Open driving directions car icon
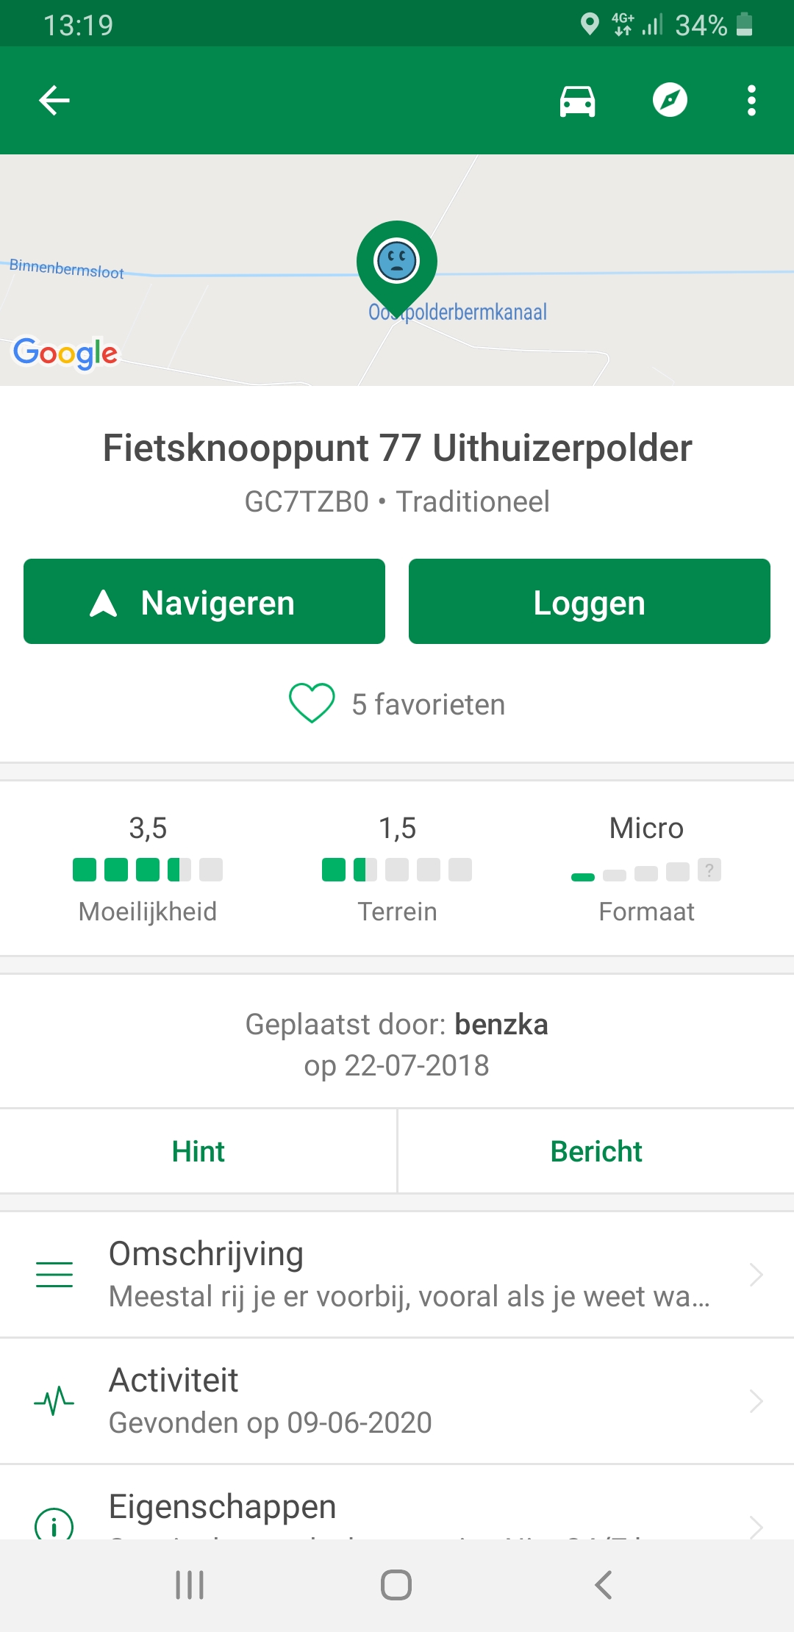 pyautogui.click(x=577, y=101)
